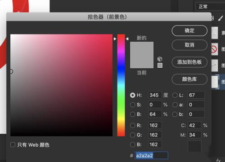Viewport: 225px width, 162px height.
Task: Click the hex field containing a2a2a2
Action: click(152, 156)
